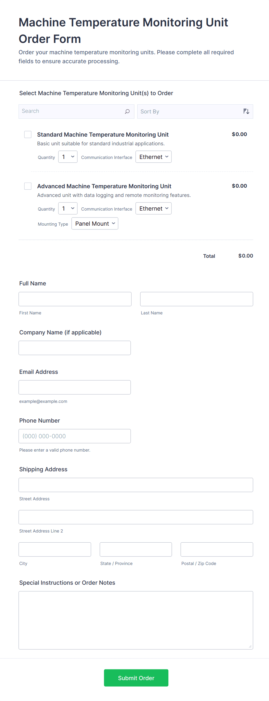
Task: Open Quantity dropdown for Standard unit
Action: point(68,157)
